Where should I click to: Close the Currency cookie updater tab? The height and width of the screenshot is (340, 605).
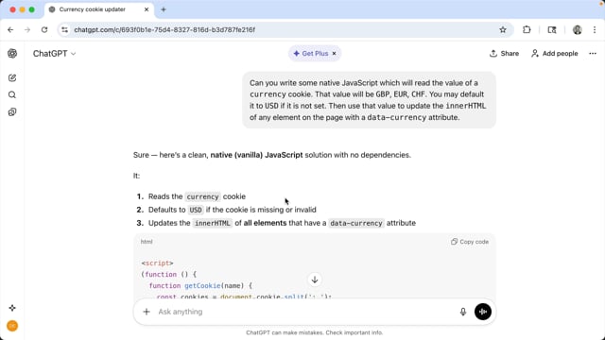pos(147,9)
